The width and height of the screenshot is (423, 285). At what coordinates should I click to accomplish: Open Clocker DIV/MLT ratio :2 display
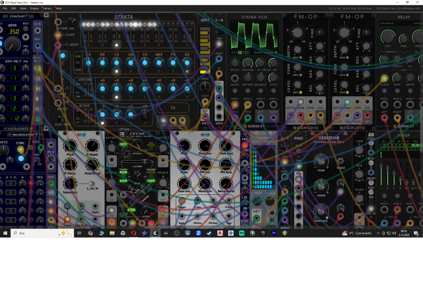13,108
